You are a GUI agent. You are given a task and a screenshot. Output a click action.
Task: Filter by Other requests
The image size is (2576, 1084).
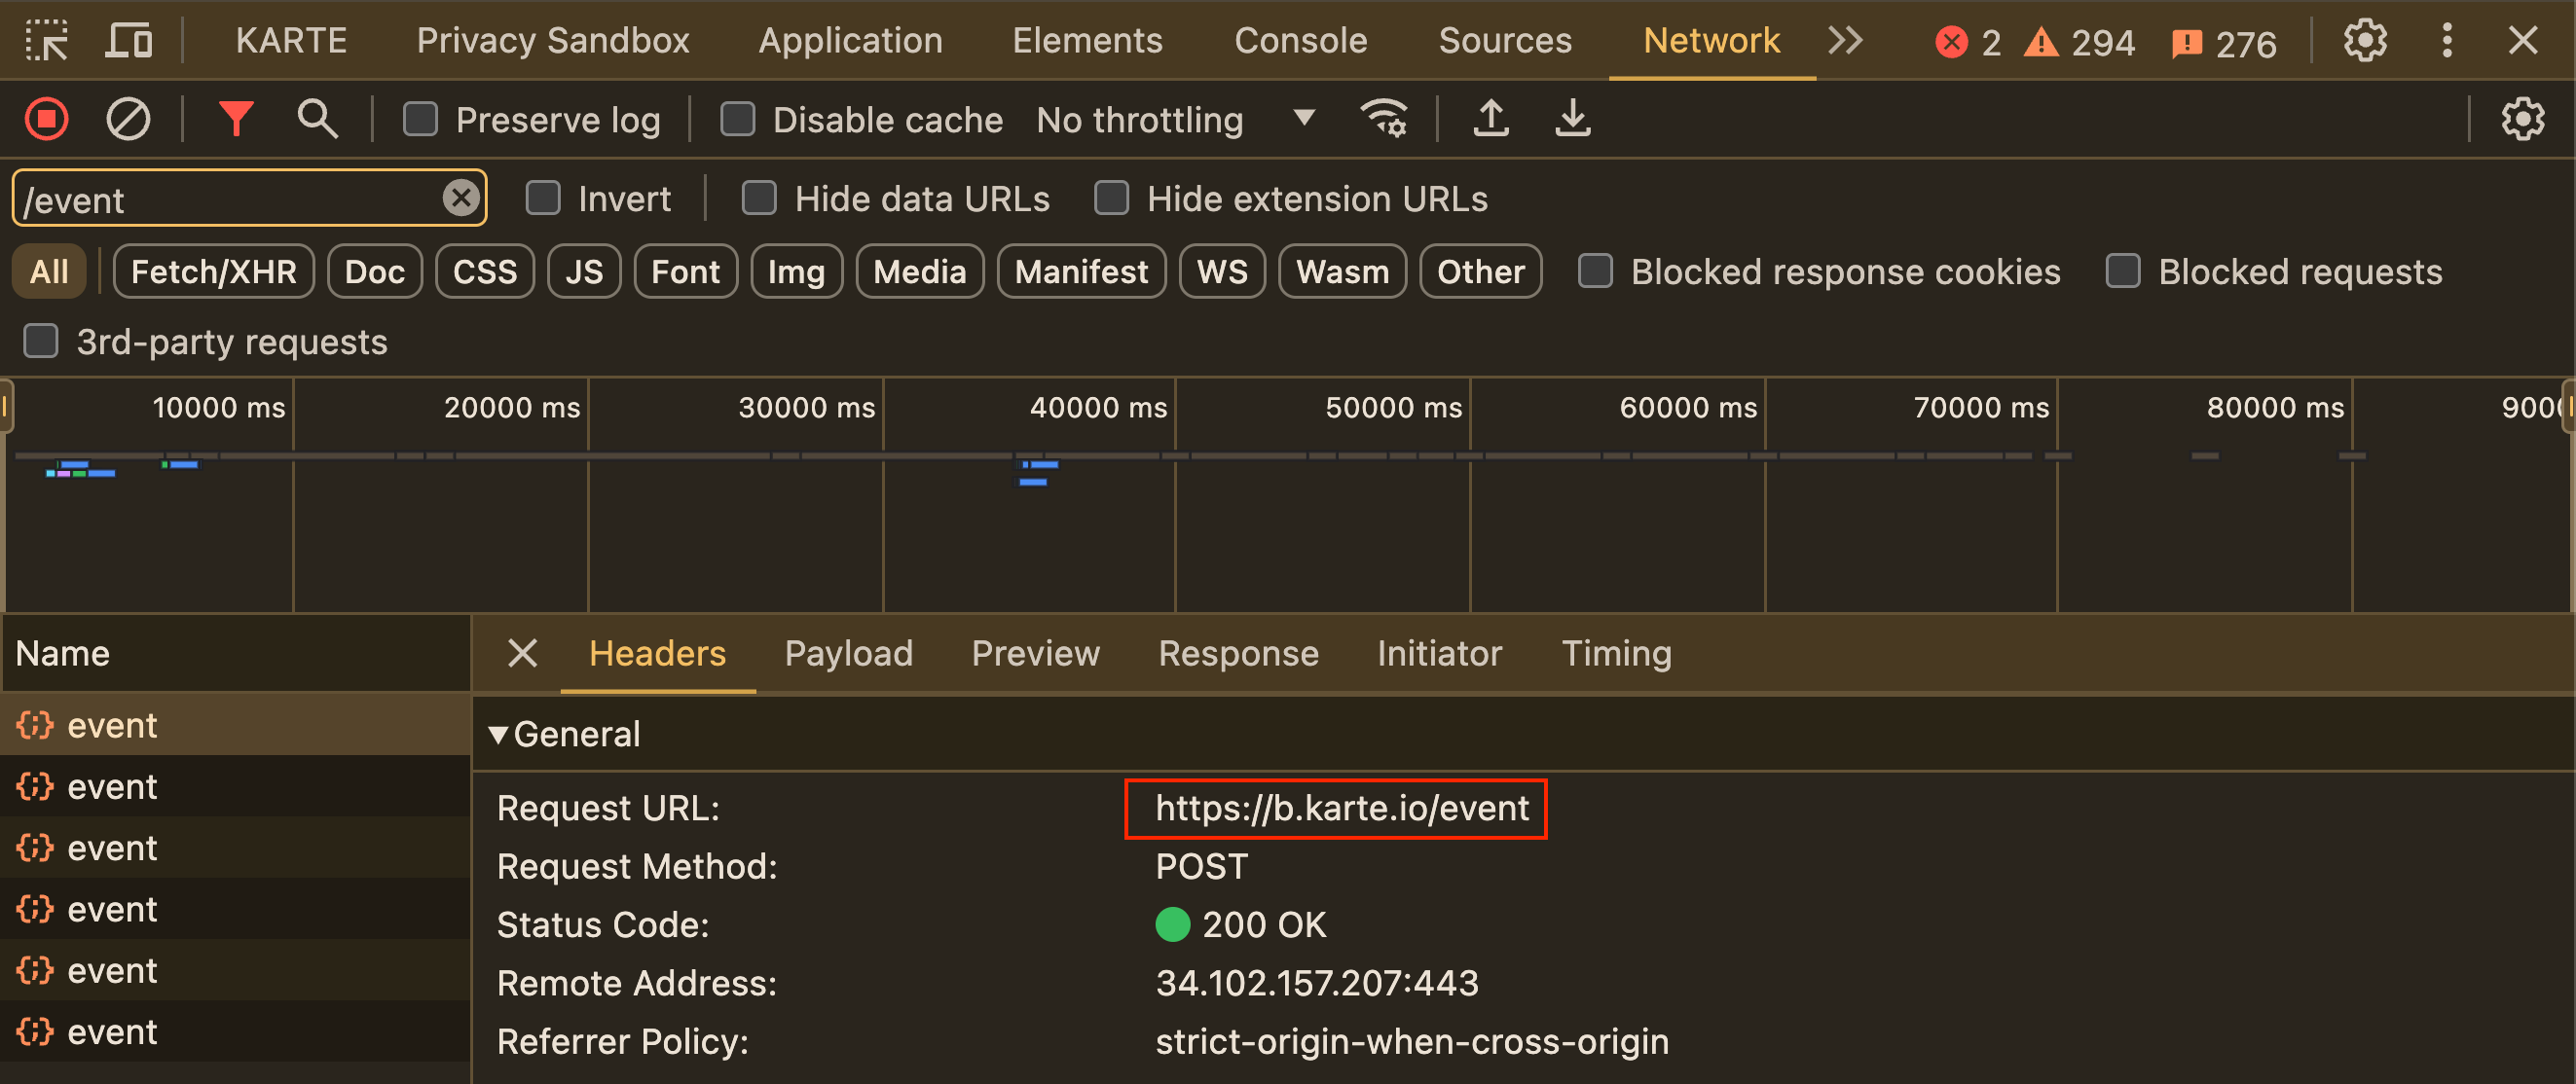point(1481,271)
